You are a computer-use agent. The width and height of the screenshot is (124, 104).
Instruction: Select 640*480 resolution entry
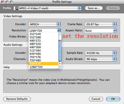pyautogui.click(x=44, y=54)
